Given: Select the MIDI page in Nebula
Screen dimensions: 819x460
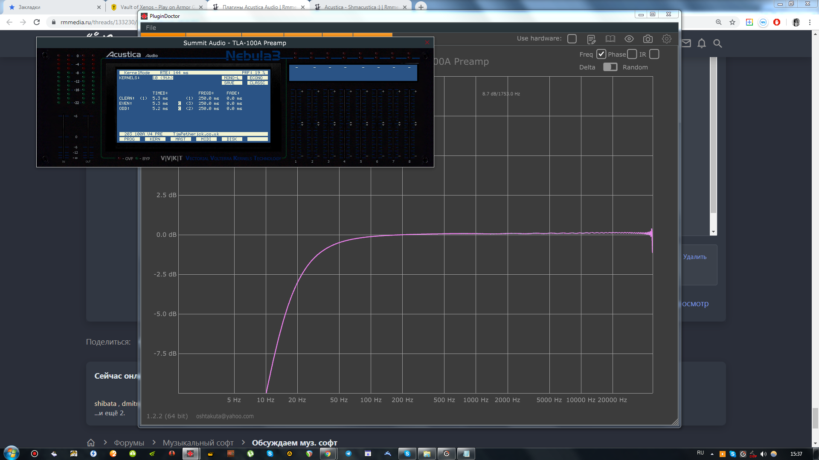Looking at the screenshot, I should pyautogui.click(x=206, y=139).
